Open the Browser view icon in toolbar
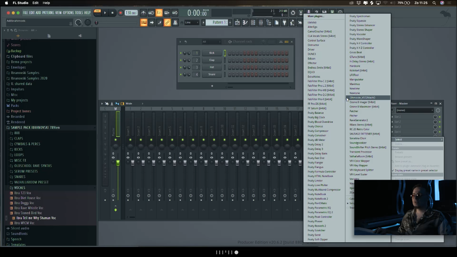The height and width of the screenshot is (257, 457). [269, 22]
